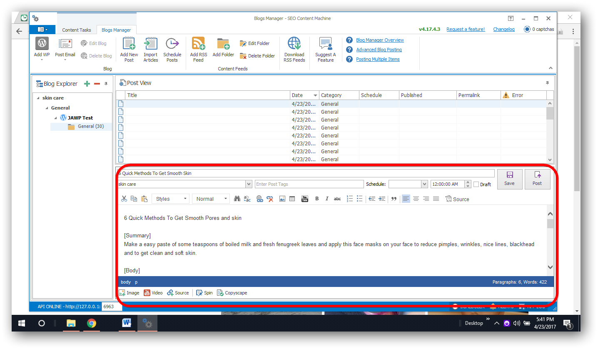Open the Blog Manager Overview link

[380, 40]
